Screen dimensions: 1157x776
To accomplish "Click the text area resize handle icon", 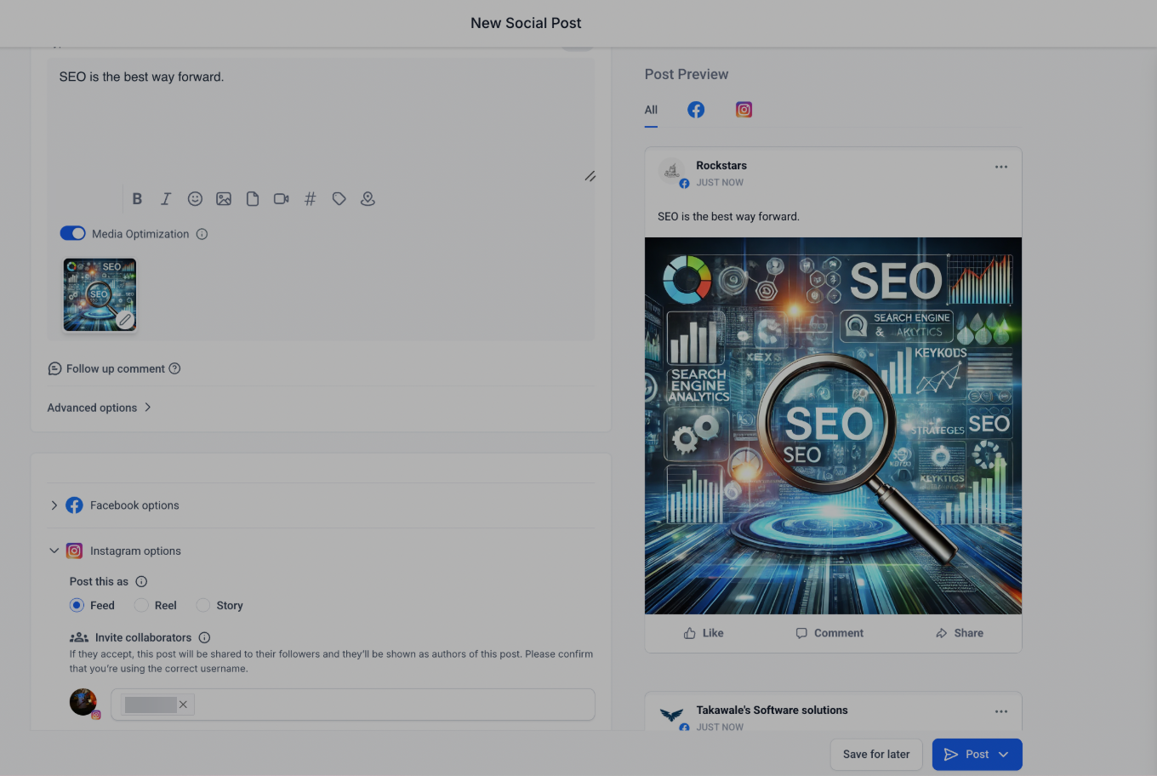I will point(590,176).
